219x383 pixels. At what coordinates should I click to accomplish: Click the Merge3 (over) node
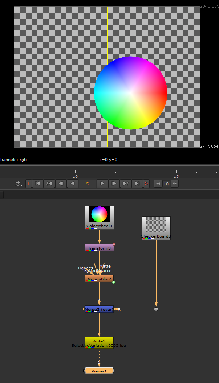99,309
